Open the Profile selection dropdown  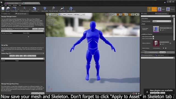pyautogui.click(x=152, y=53)
